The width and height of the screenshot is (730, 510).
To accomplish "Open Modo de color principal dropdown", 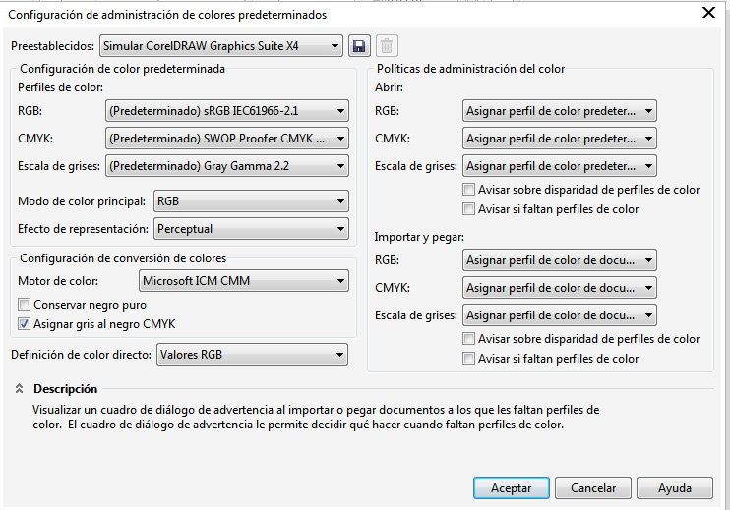I will coord(252,201).
